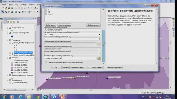This screenshot has width=177, height=99.
Task: Click the New map document icon
Action: 3,8
